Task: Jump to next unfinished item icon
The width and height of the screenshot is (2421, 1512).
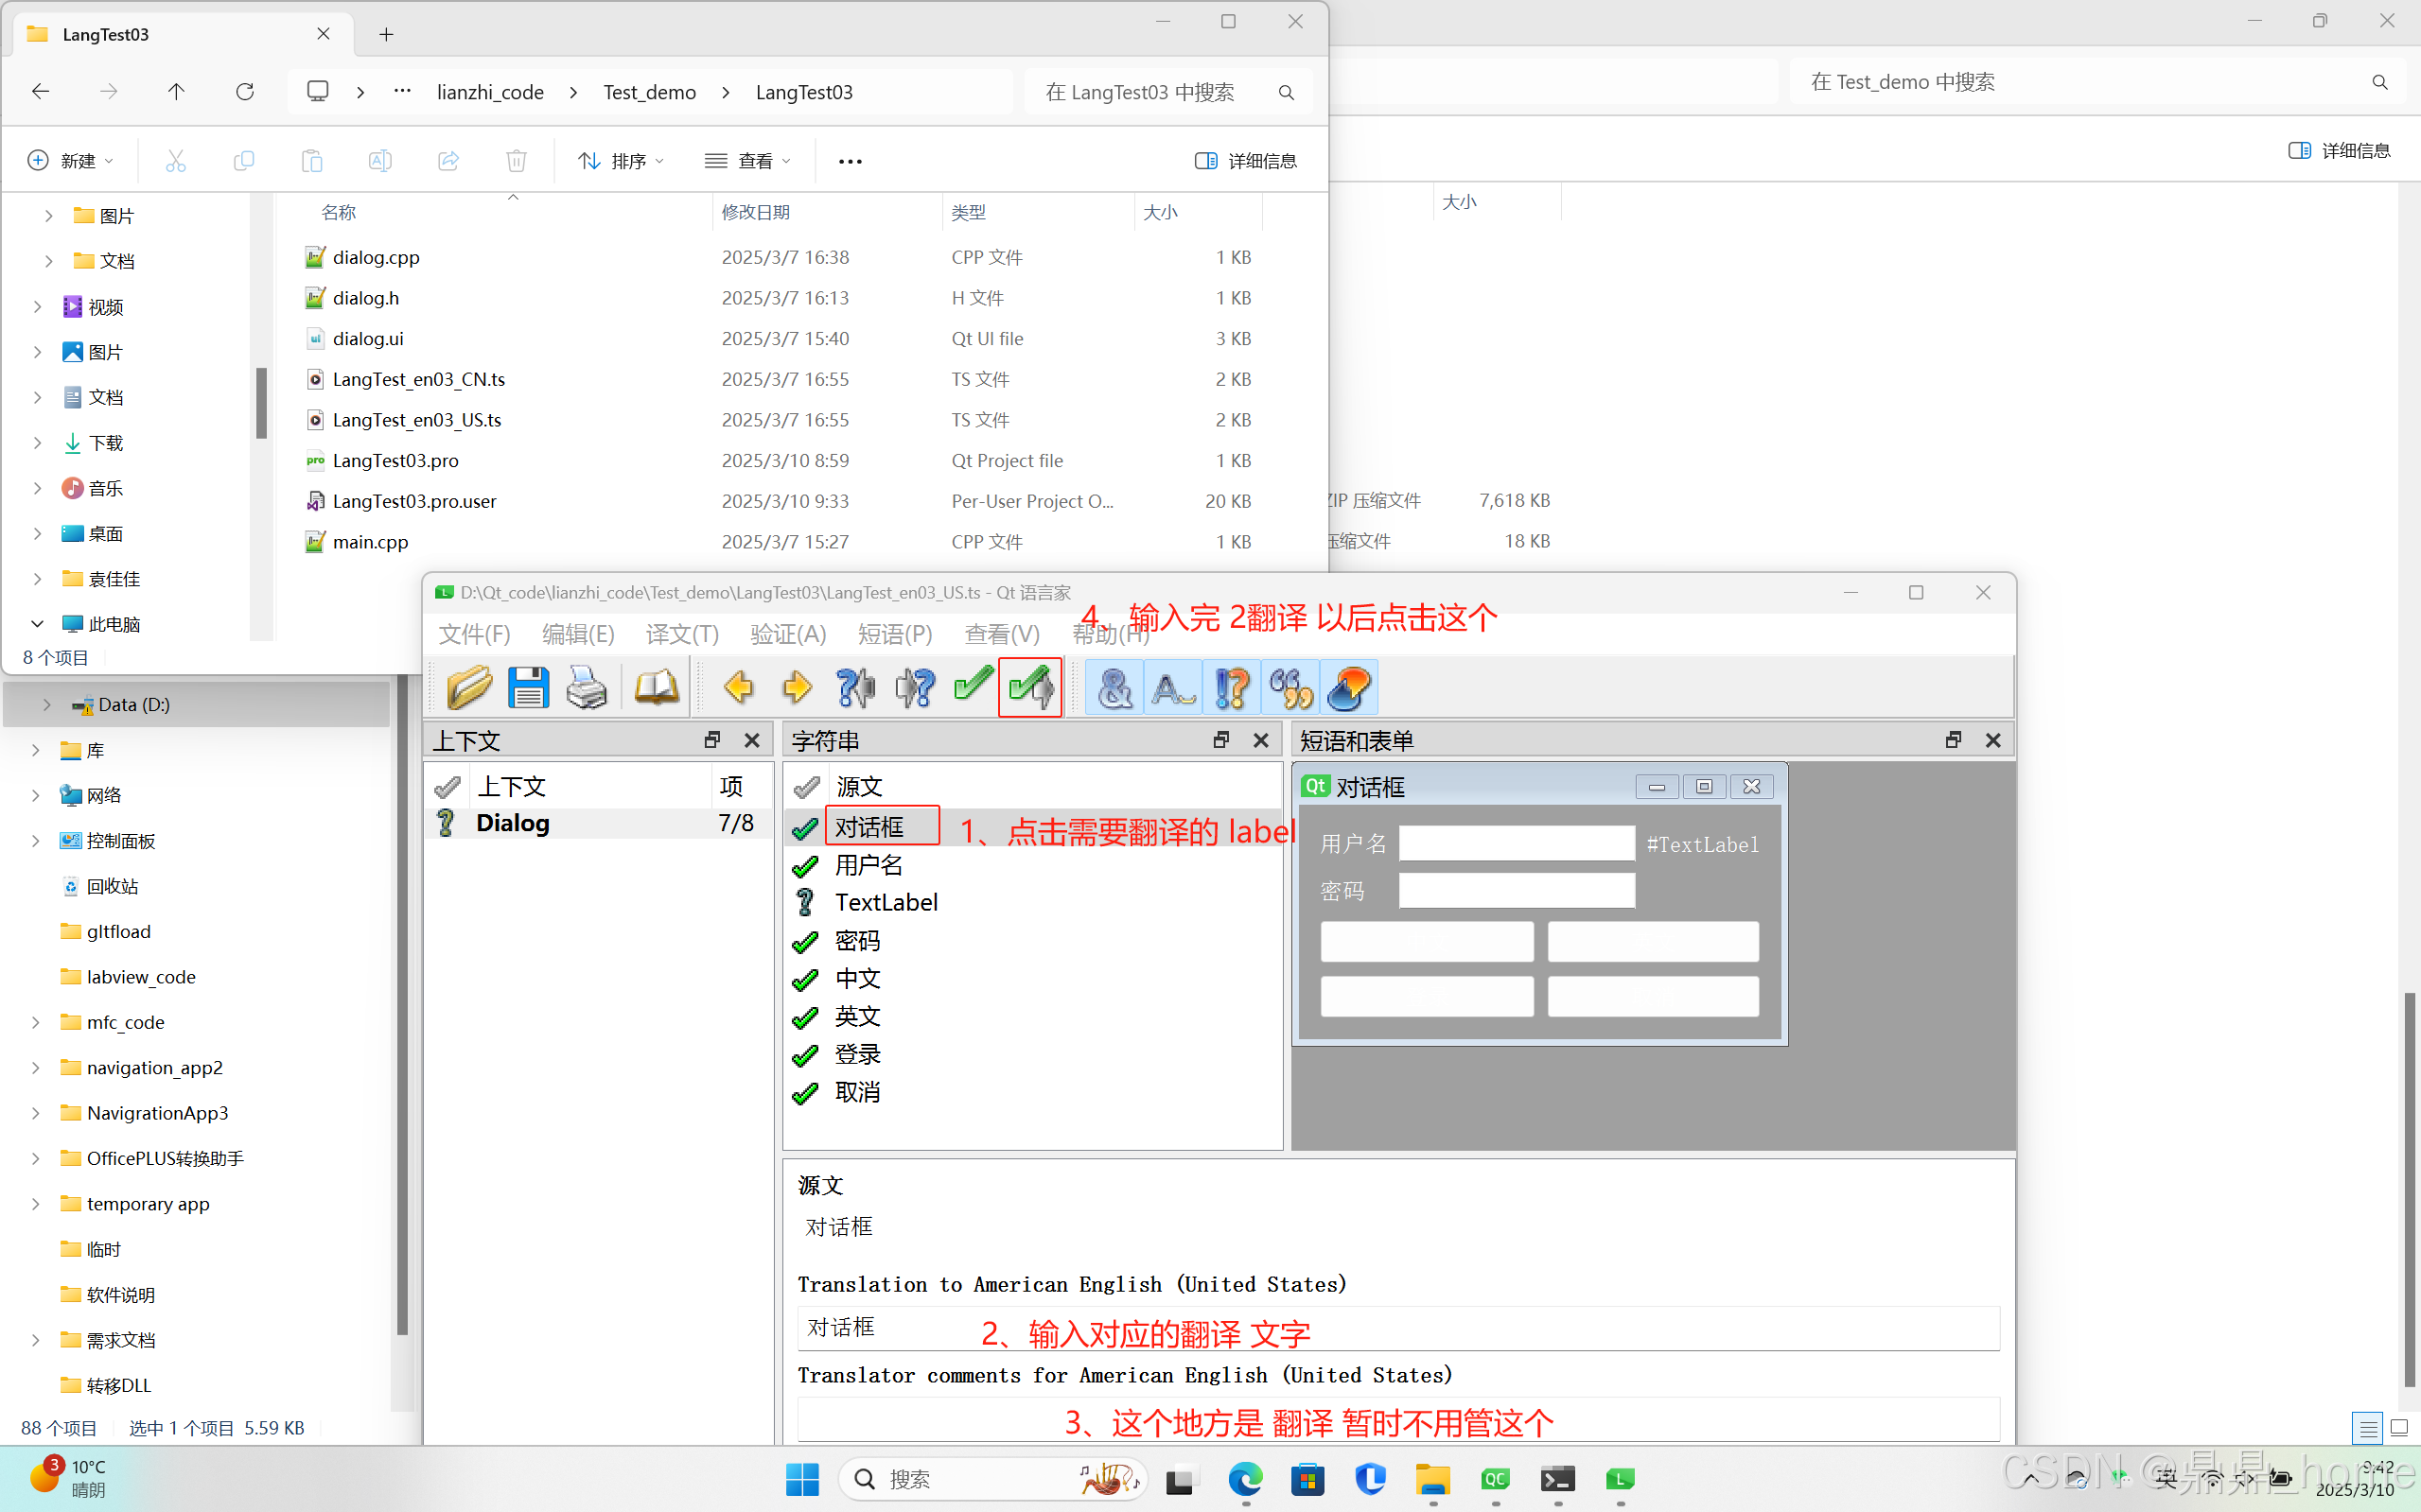Action: (914, 688)
